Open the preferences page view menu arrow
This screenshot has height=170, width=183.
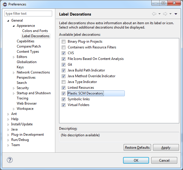coord(176,14)
